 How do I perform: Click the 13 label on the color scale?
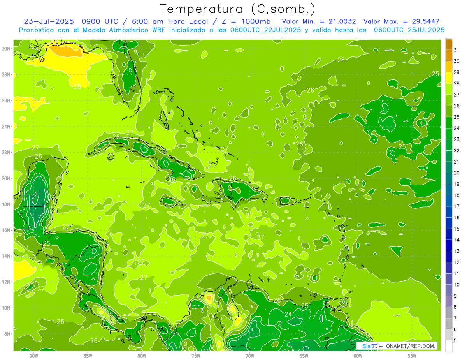point(457,251)
